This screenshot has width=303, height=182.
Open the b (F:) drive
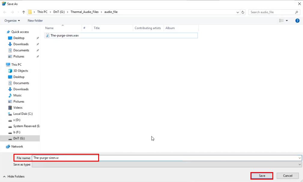pos(17,133)
